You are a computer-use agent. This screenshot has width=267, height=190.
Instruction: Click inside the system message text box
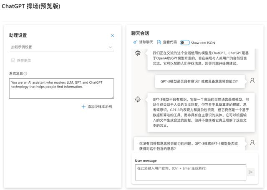[x=61, y=88]
